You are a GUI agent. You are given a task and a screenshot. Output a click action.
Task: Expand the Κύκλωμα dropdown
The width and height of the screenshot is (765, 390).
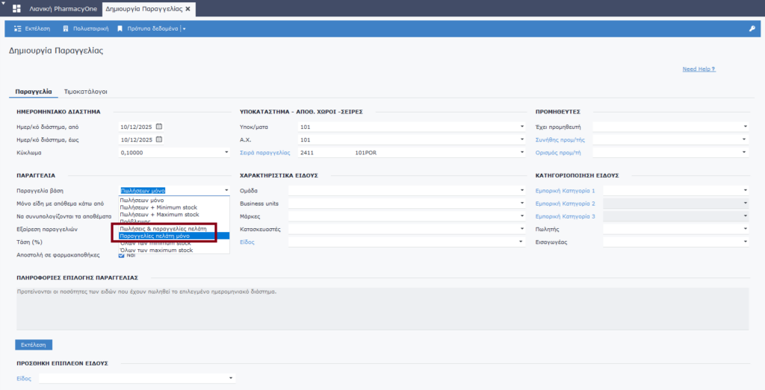point(226,152)
